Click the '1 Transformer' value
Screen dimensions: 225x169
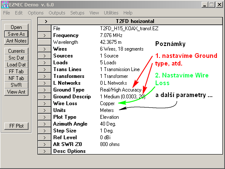[x=114, y=76]
